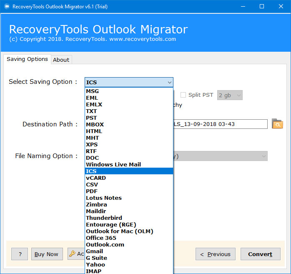This screenshot has height=274, width=291.
Task: Switch to the About tab
Action: [x=61, y=60]
